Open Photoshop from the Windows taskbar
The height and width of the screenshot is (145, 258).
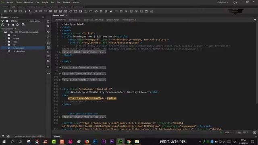[95, 141]
